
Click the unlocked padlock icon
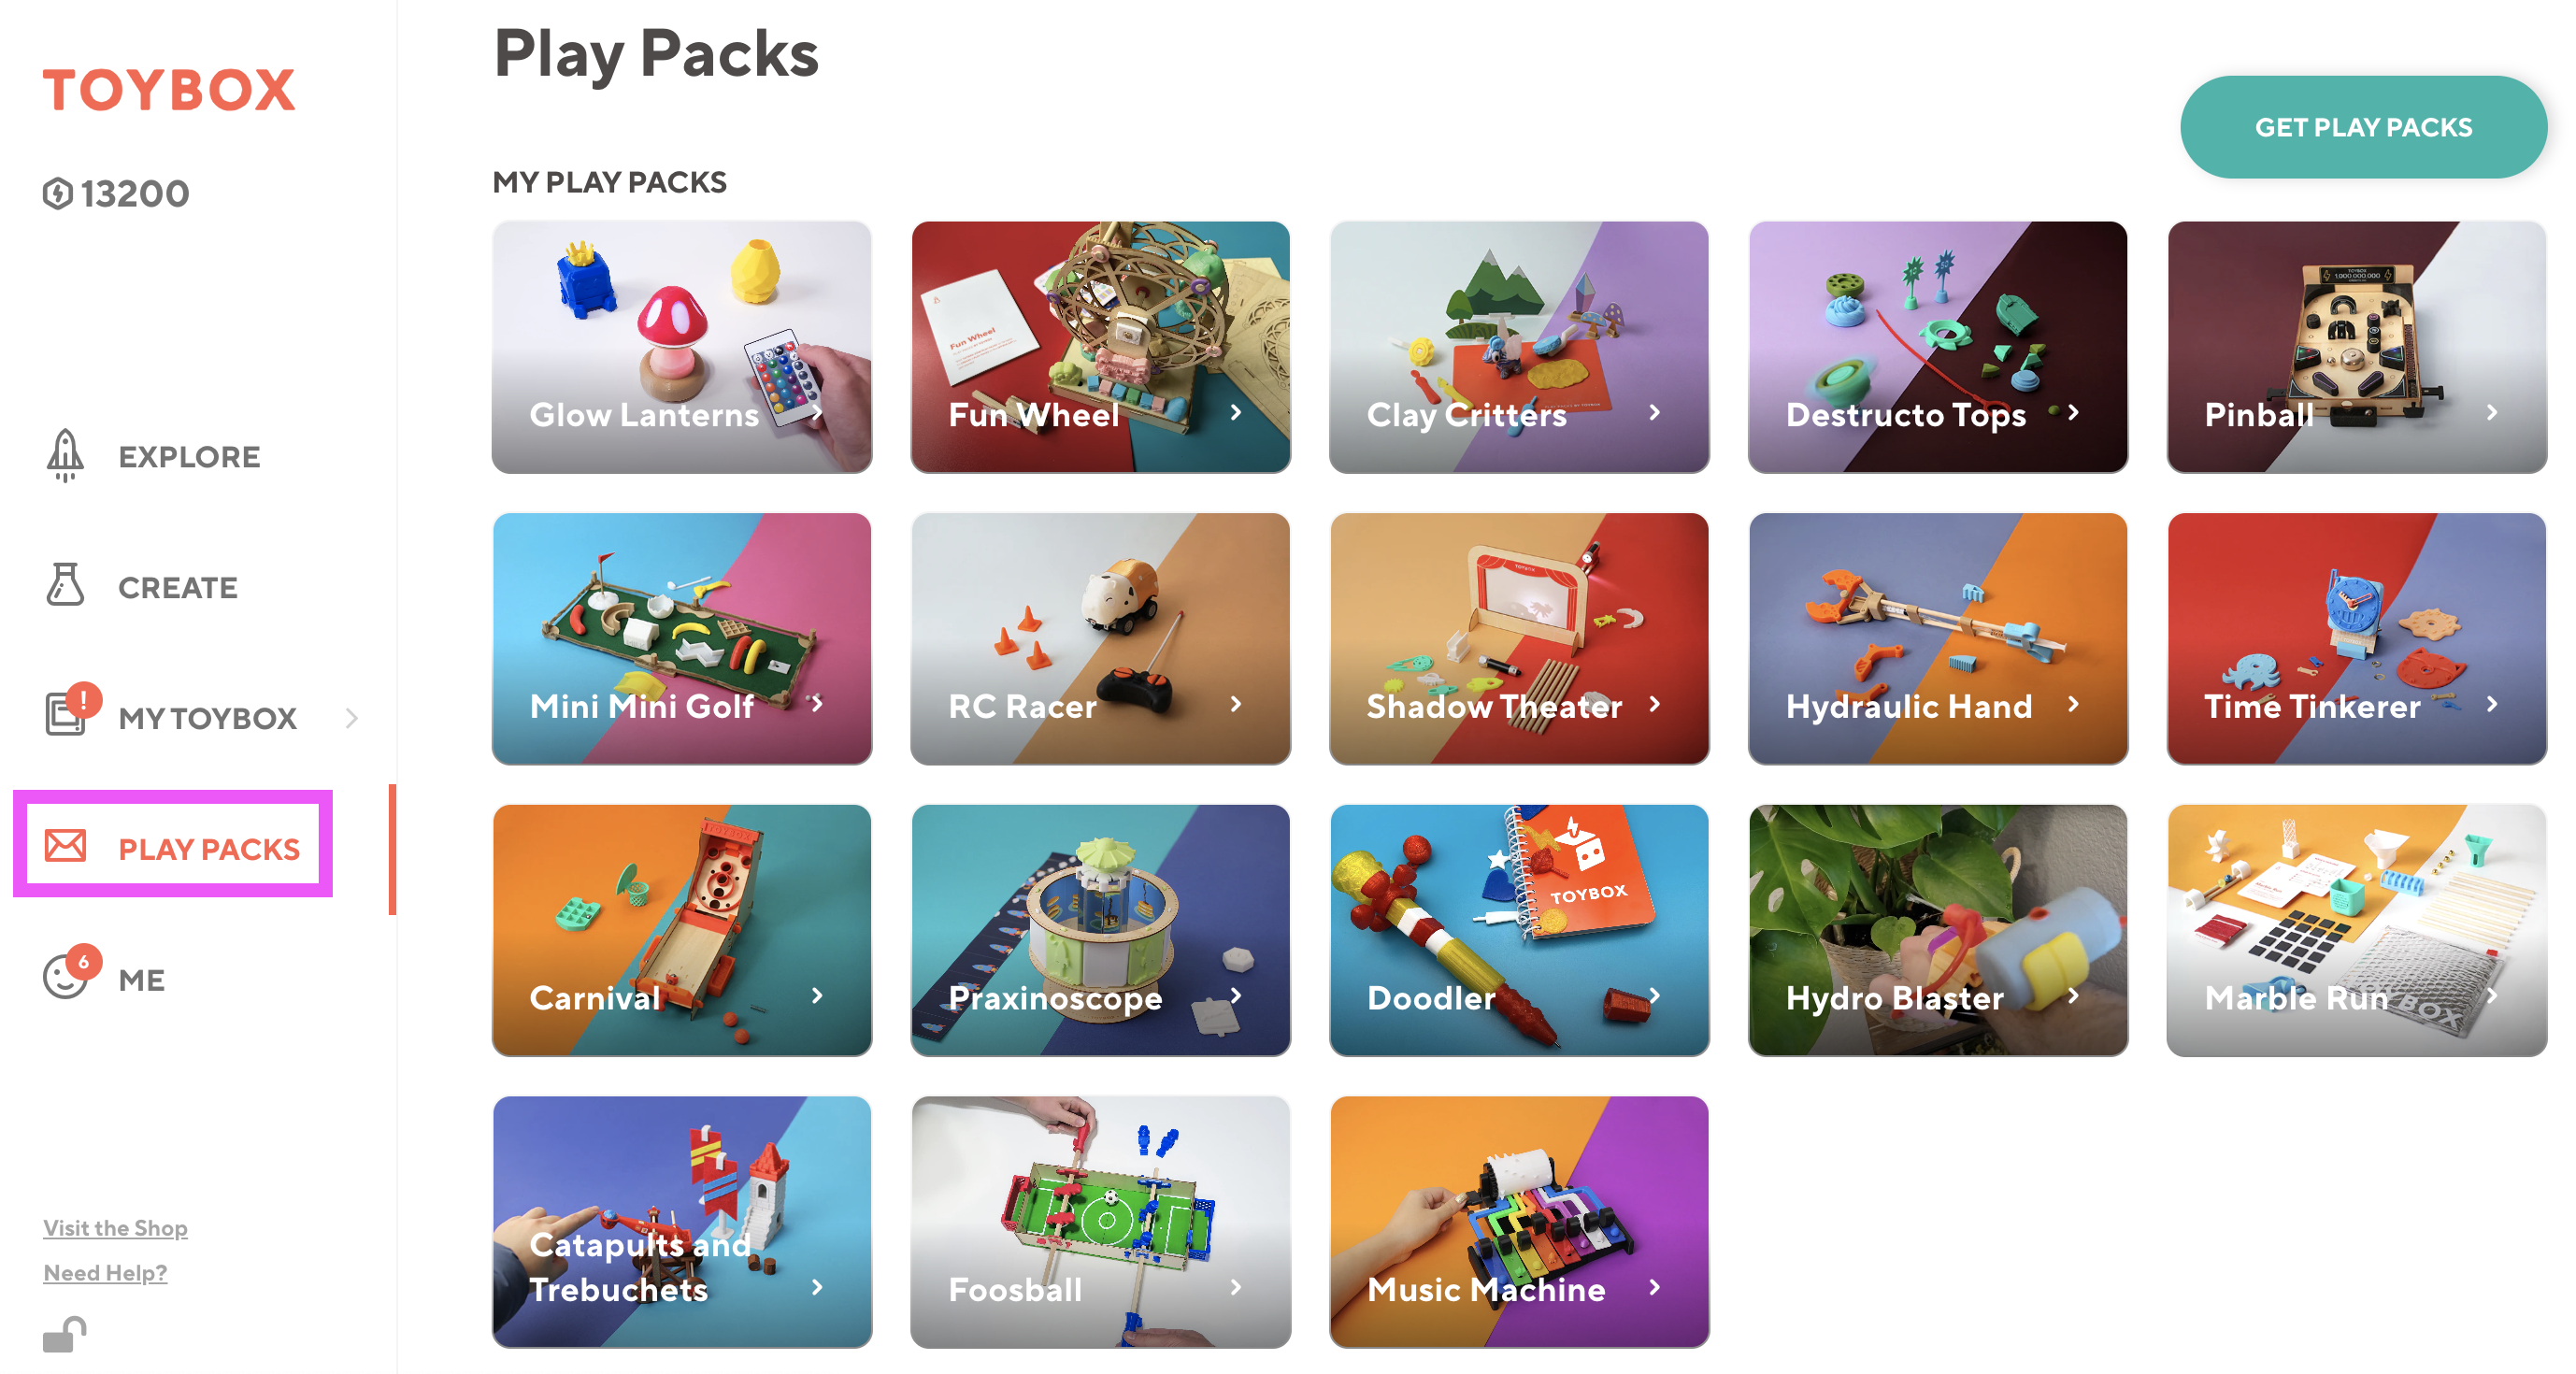(64, 1334)
